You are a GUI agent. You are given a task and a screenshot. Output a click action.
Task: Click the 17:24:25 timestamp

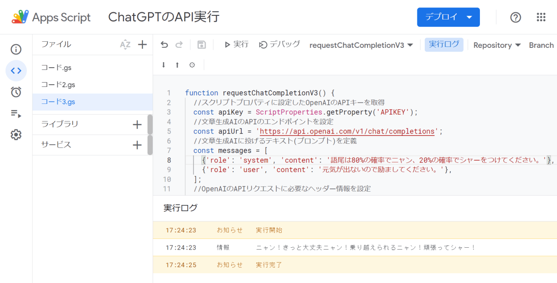181,265
